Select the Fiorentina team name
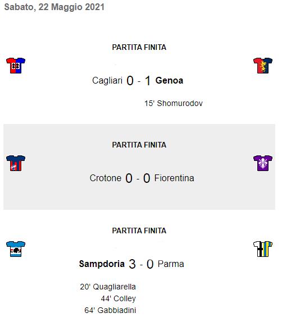 tap(174, 178)
